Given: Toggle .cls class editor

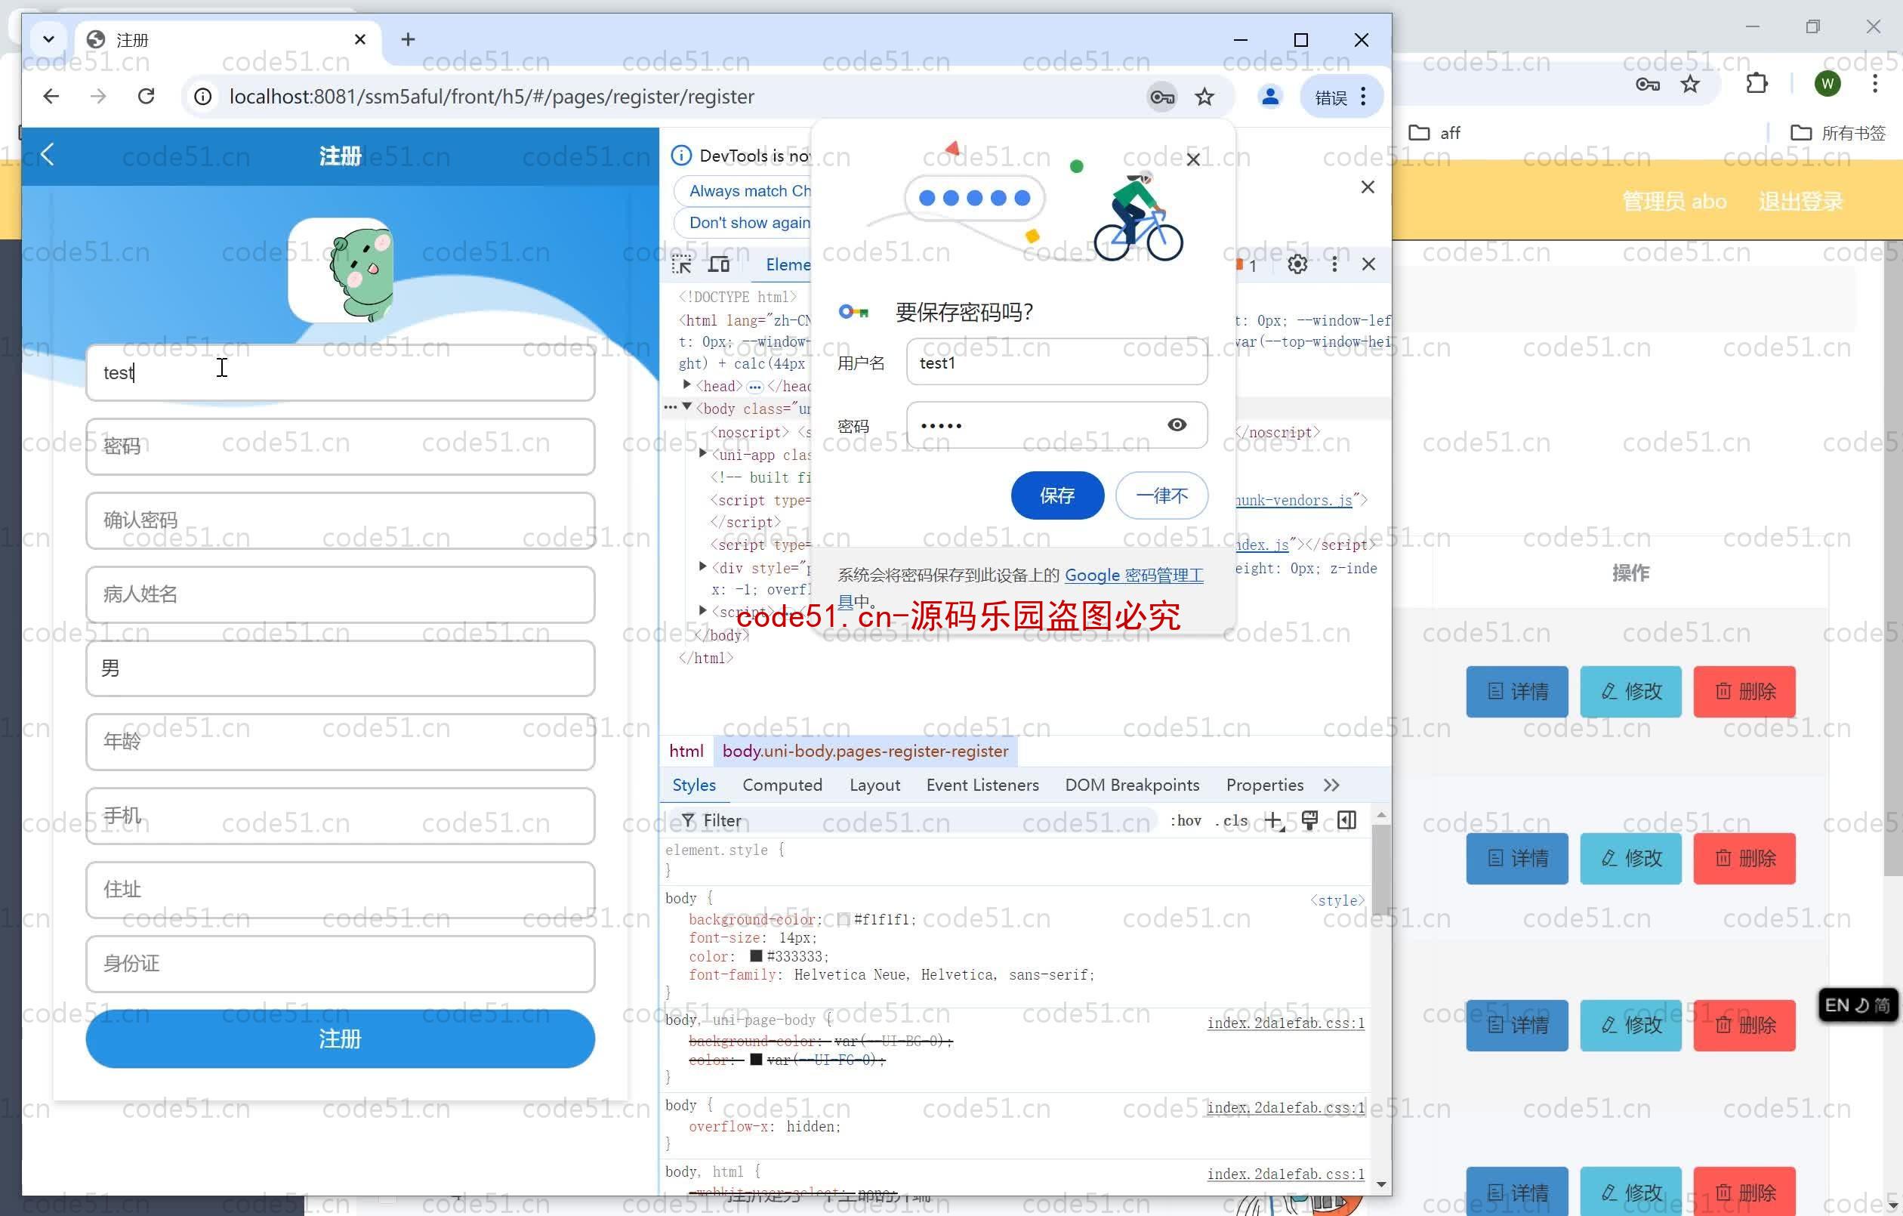Looking at the screenshot, I should coord(1231,821).
